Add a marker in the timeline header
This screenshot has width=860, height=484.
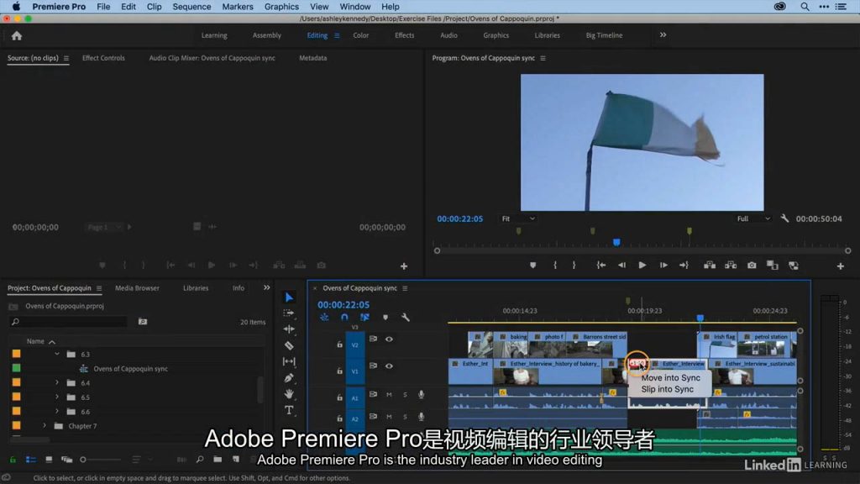pos(385,317)
